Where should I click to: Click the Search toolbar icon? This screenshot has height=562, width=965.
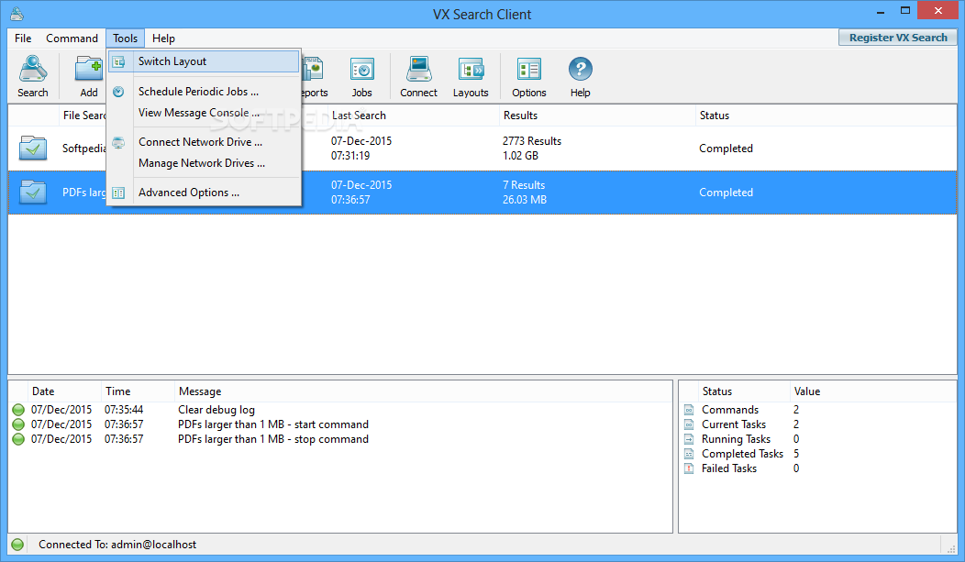(33, 70)
